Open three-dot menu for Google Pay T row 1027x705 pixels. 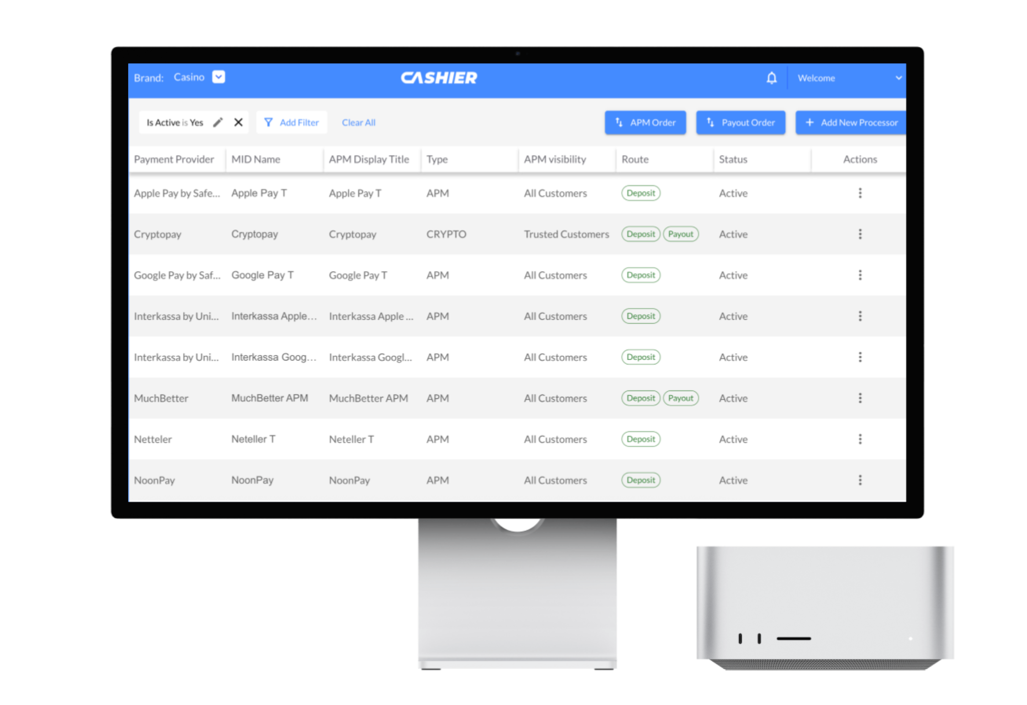tap(860, 275)
